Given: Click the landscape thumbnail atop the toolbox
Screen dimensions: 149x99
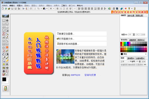Looking at the screenshot, I should (5, 16).
